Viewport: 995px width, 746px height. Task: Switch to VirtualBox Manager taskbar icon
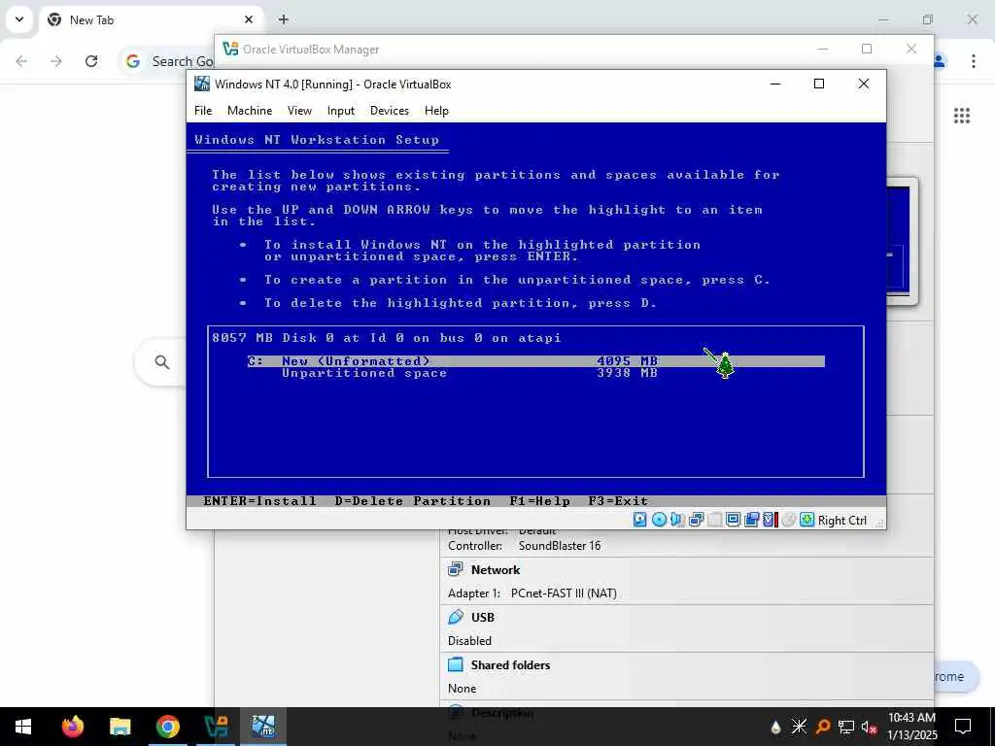coord(216,727)
